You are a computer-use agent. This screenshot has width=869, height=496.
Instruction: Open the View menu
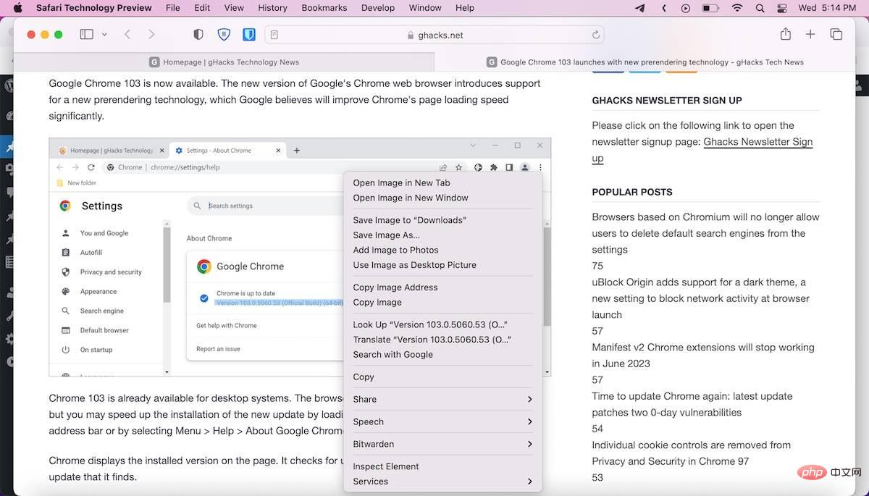pos(234,8)
